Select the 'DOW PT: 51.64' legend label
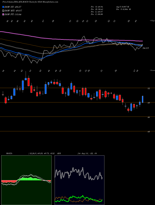Image resolution: width=155 pixels, height=205 pixels. tap(13, 15)
